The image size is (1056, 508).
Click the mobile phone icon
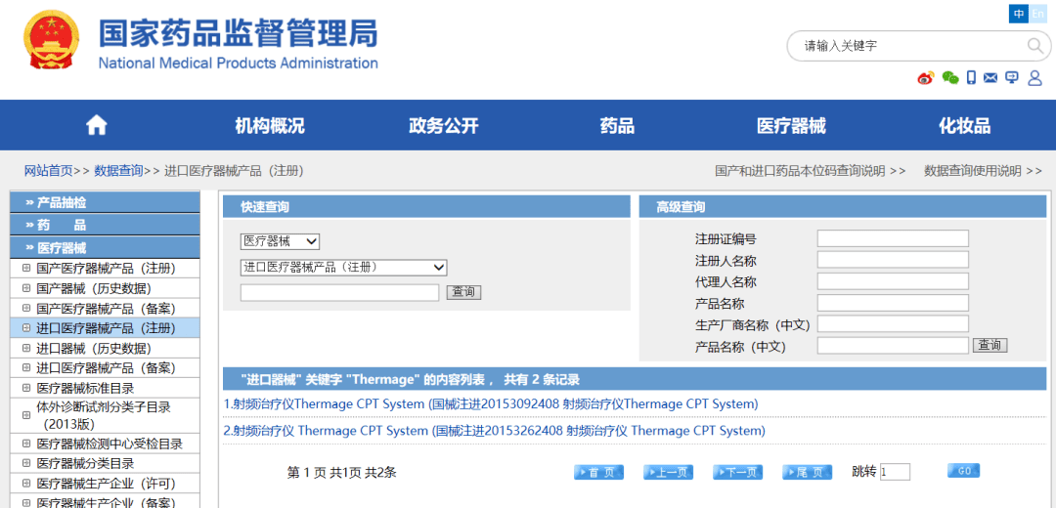[x=971, y=78]
